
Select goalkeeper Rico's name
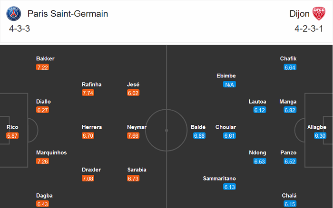tap(12, 127)
